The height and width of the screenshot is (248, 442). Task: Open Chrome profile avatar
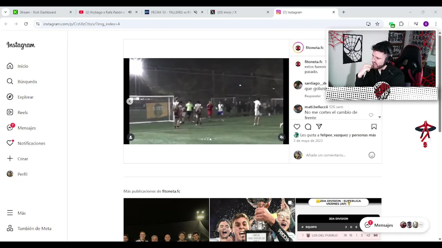426,24
